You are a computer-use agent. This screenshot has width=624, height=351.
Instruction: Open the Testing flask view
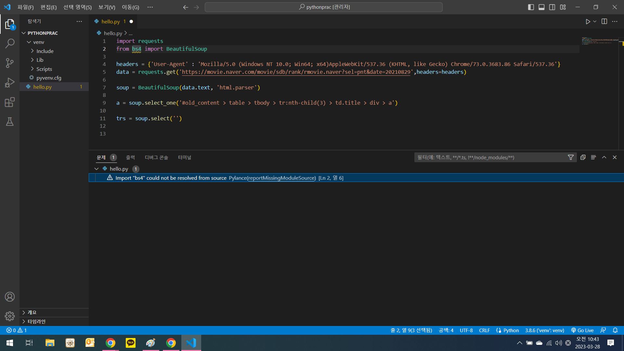(x=10, y=122)
